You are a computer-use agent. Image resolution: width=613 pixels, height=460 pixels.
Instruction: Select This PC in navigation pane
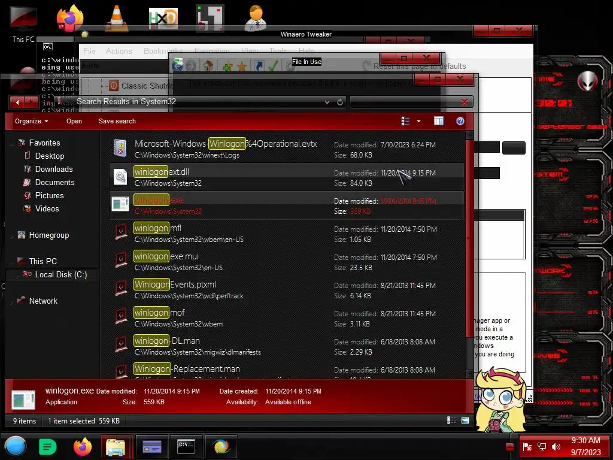pos(43,261)
